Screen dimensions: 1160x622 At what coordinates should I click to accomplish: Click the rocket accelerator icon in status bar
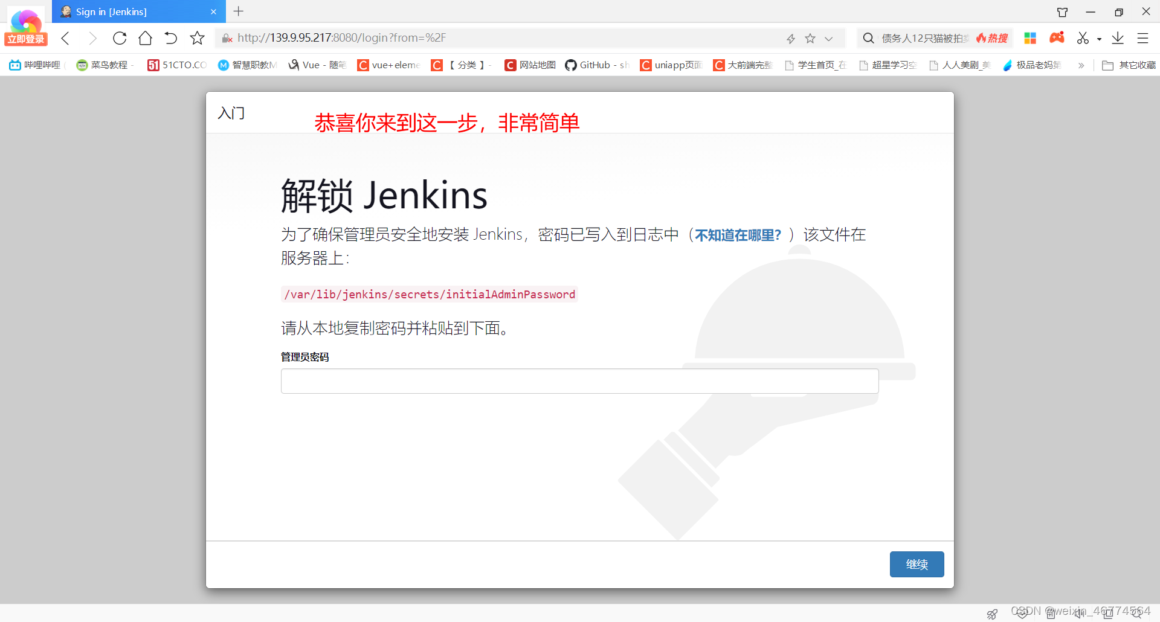[x=992, y=614]
